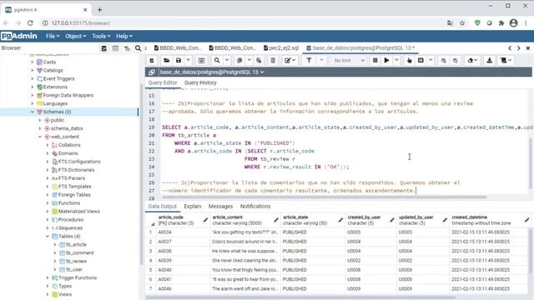Image resolution: width=534 pixels, height=300 pixels.
Task: Click the pencil icon in the article_content column
Action: point(276,220)
